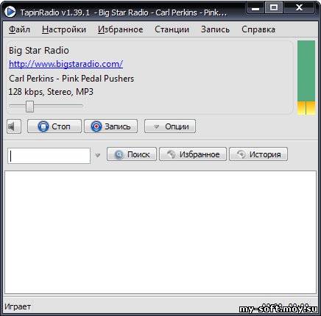This screenshot has width=321, height=316.
Task: Open the Настройки menu
Action: [x=64, y=29]
